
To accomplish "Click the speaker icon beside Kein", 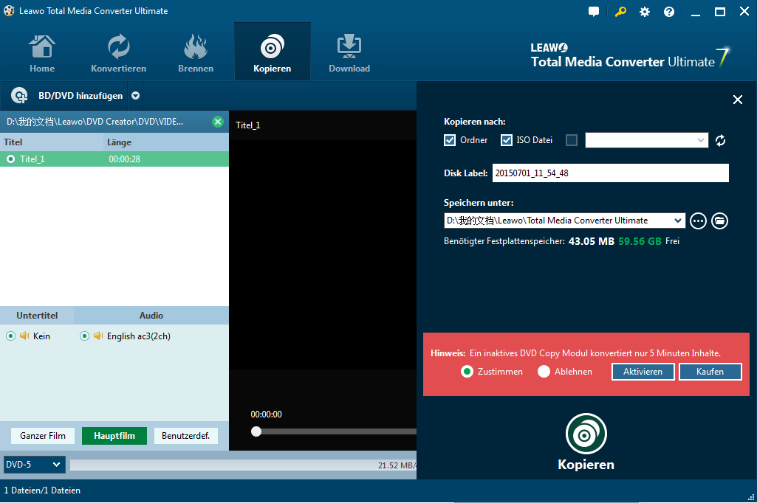I will (24, 336).
